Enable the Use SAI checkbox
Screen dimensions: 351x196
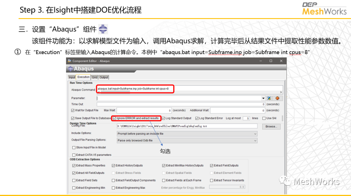pyautogui.click(x=264, y=118)
